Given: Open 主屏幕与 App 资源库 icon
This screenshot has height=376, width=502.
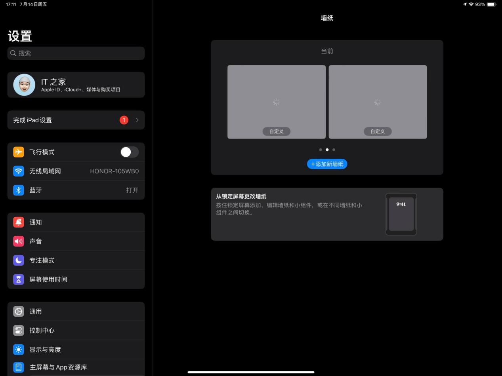Looking at the screenshot, I should coord(18,367).
